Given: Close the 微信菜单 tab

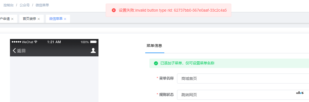Looking at the screenshot, I should tap(65, 19).
